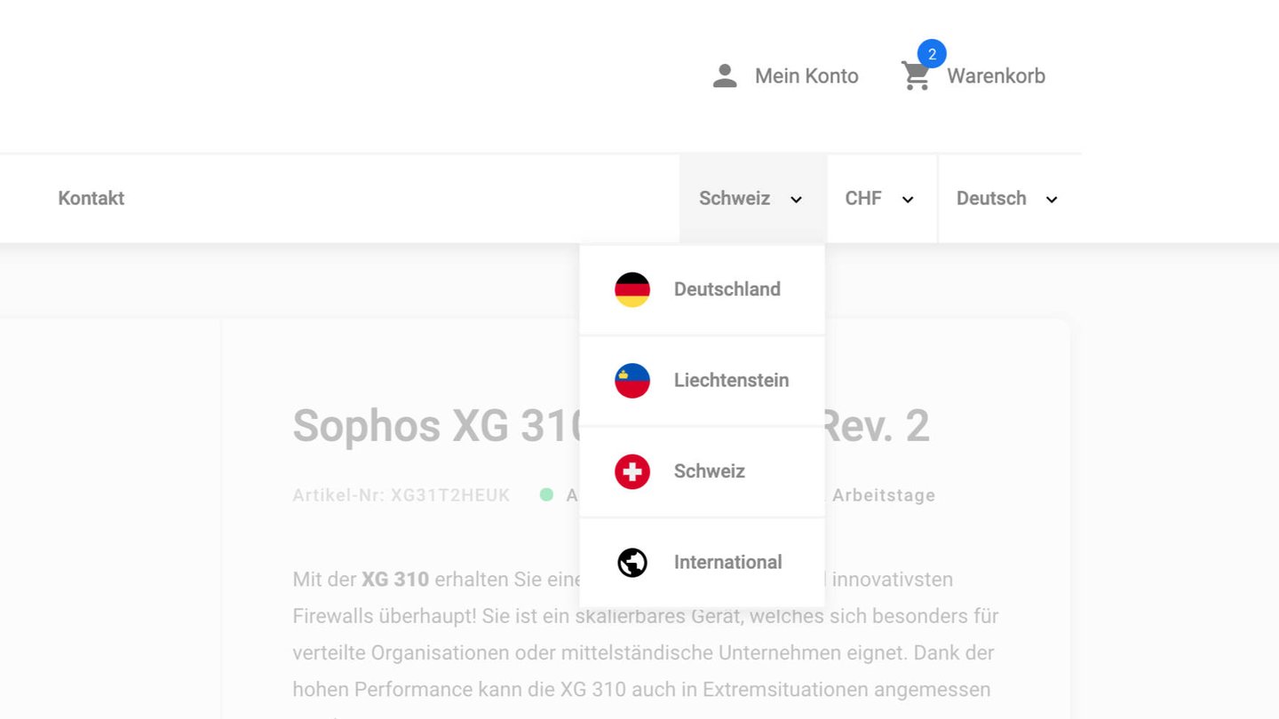Click the chevron next to Schweiz
The width and height of the screenshot is (1279, 719).
click(x=797, y=200)
